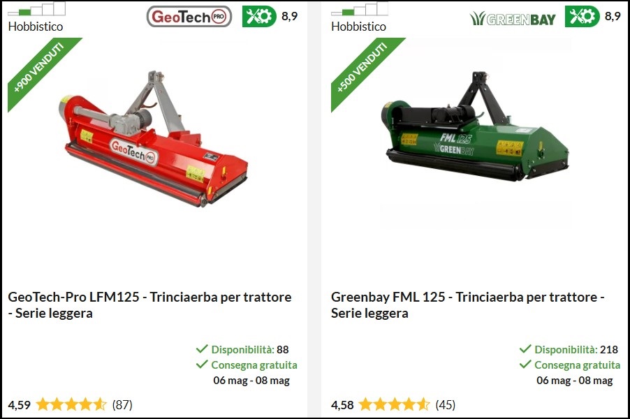The height and width of the screenshot is (419, 630).
Task: Open GeoTech-Pro LFM125 product title link
Action: click(x=150, y=305)
